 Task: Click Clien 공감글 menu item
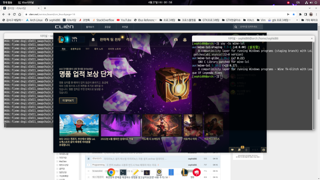[107, 27]
